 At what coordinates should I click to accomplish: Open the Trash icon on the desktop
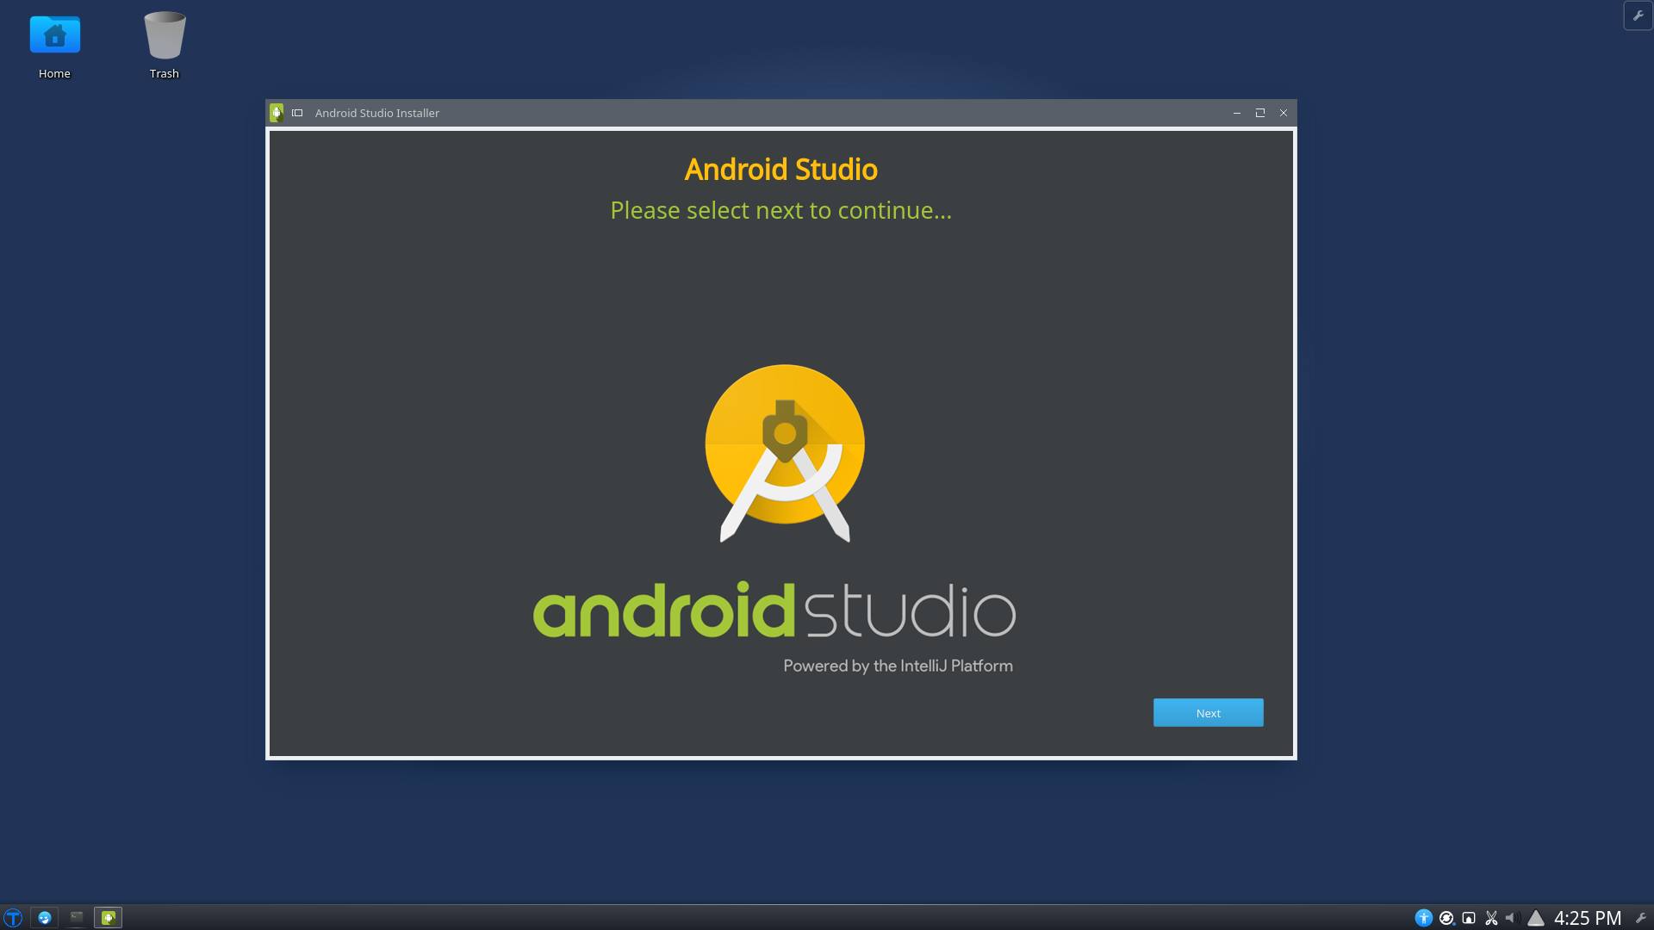(x=165, y=46)
